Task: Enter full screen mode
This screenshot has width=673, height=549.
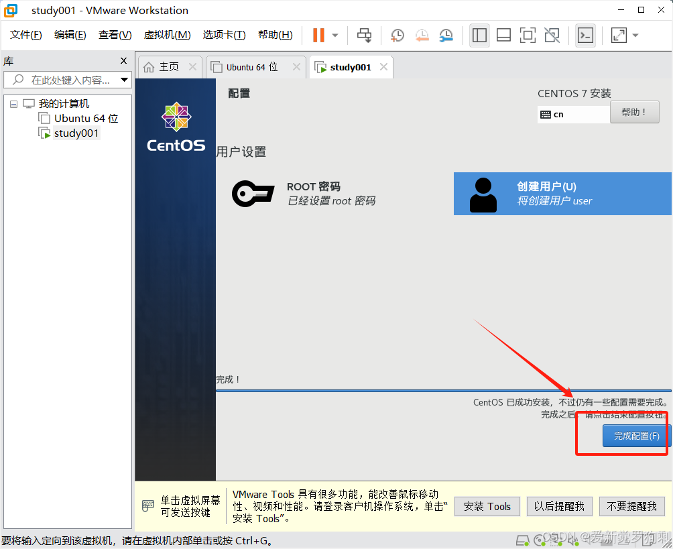Action: tap(528, 36)
